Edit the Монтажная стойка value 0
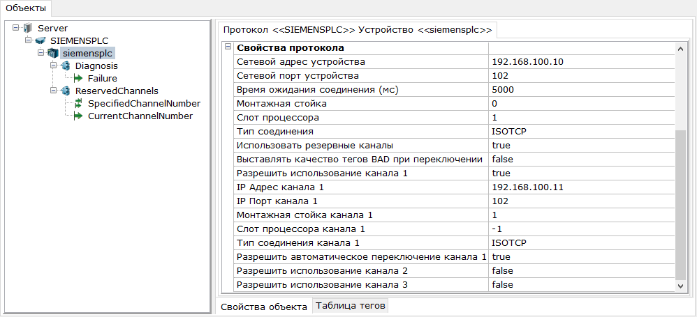This screenshot has width=697, height=317. (x=581, y=103)
